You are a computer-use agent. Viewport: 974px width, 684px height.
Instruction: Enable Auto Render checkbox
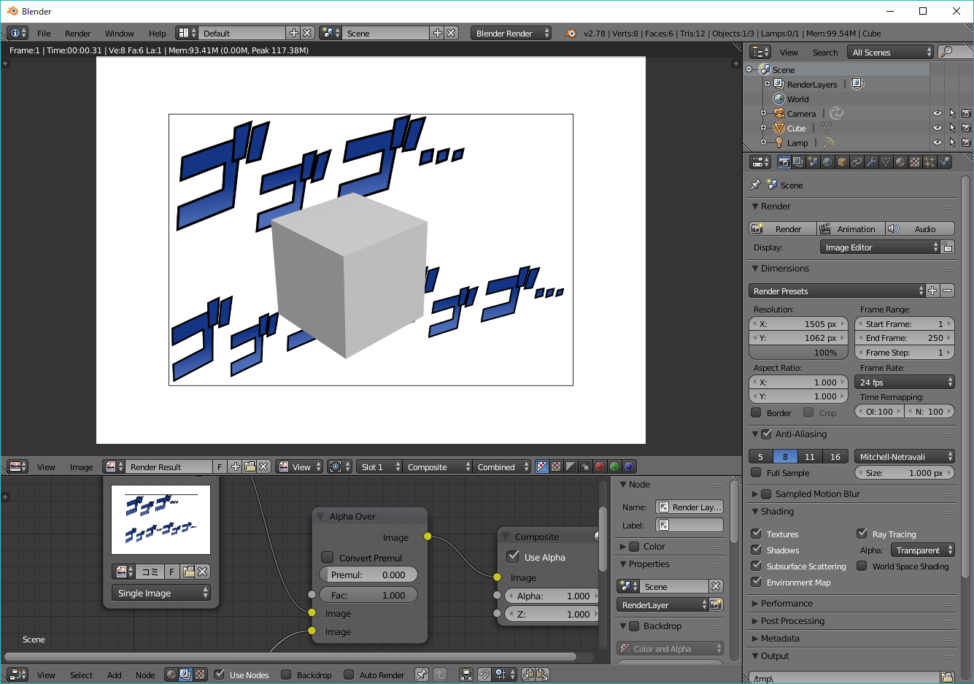pyautogui.click(x=349, y=675)
